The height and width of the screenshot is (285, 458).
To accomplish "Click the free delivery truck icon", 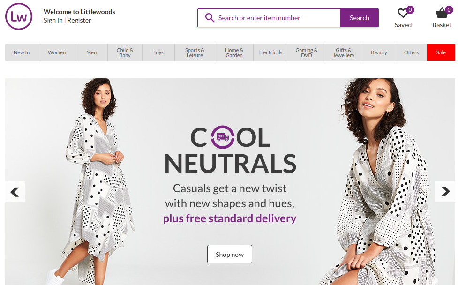I will click(223, 137).
